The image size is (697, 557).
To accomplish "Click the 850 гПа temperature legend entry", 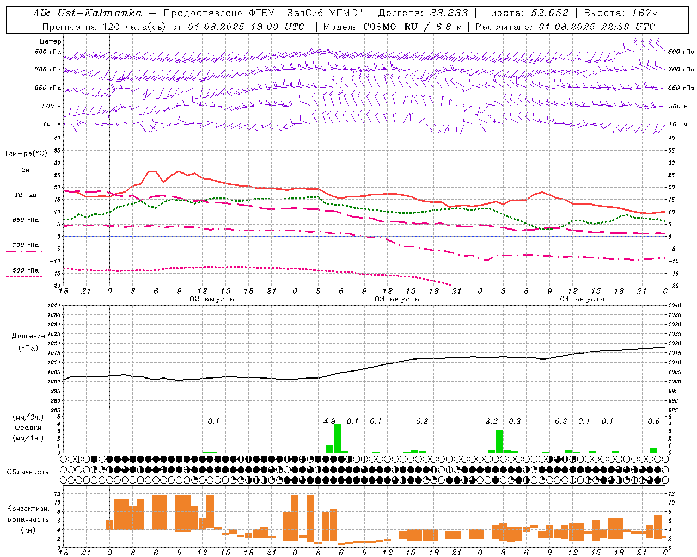I will (x=26, y=220).
